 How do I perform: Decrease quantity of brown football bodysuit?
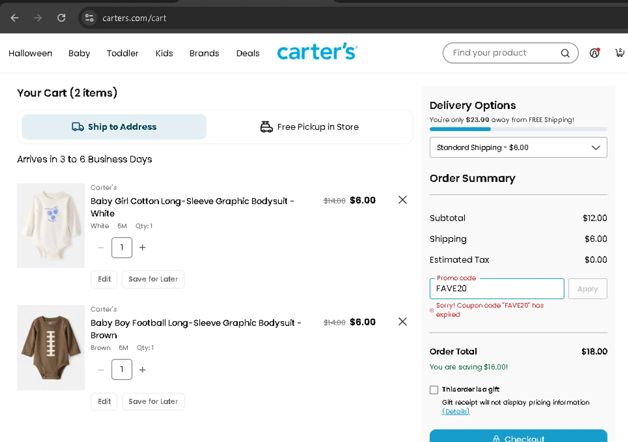click(100, 370)
